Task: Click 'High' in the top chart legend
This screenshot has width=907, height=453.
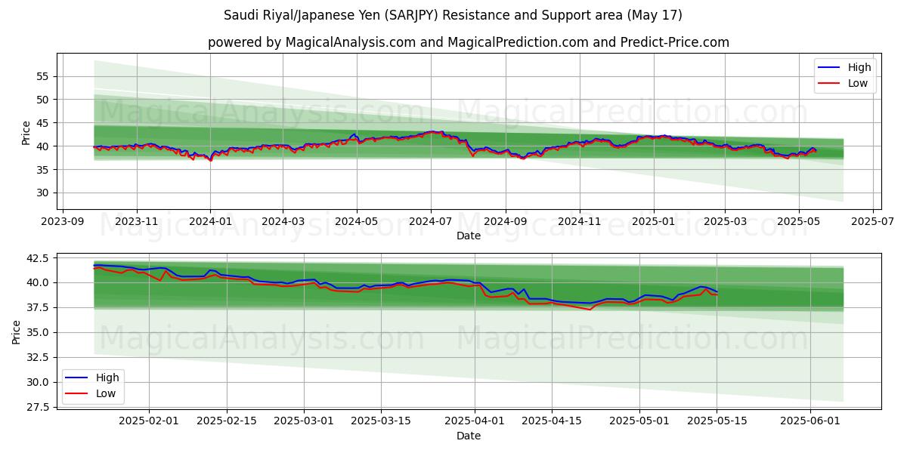Action: [x=859, y=67]
